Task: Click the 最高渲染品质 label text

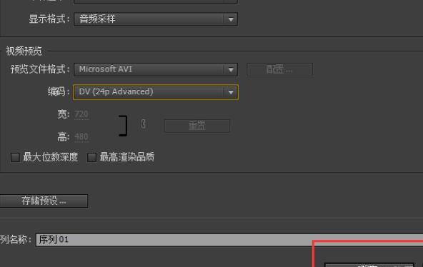Action: pos(127,157)
